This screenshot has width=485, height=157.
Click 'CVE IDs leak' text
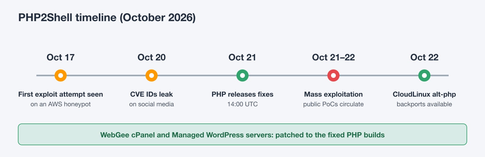(x=152, y=94)
